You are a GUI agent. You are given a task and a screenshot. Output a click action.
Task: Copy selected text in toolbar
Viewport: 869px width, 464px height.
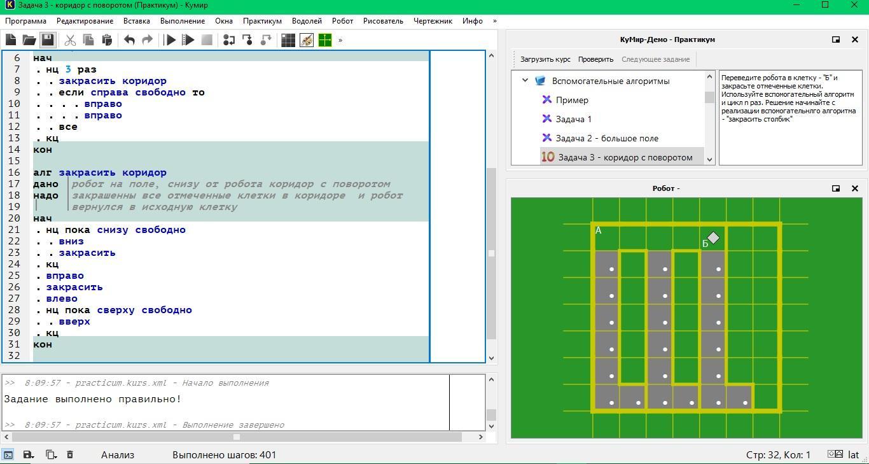(88, 40)
